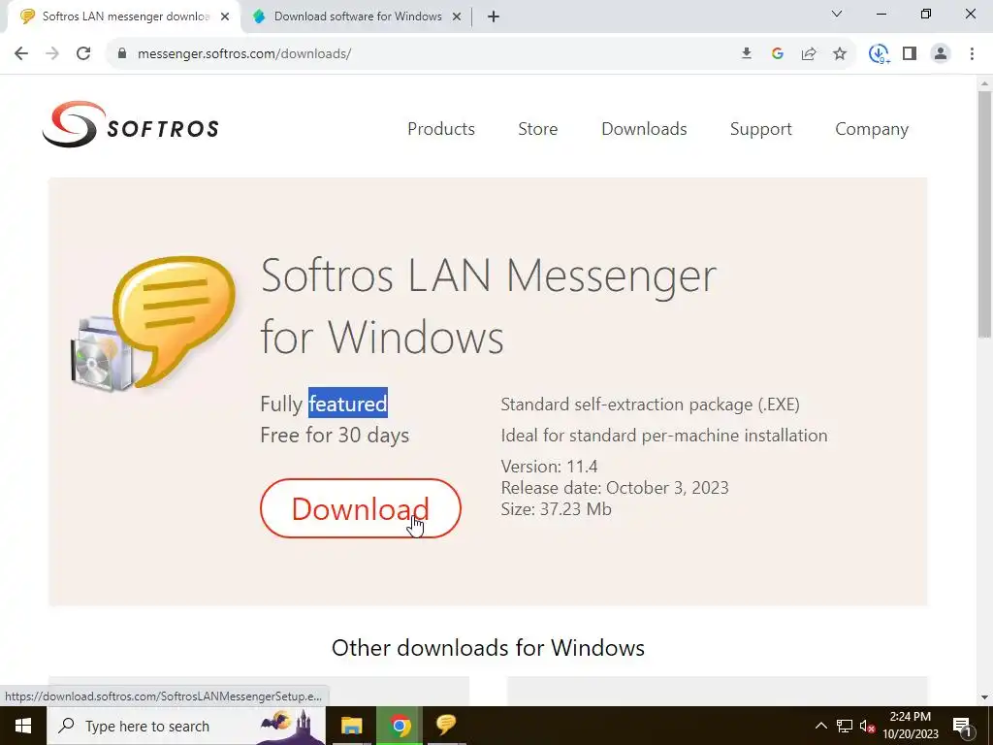Open the taskbar clock and date
The height and width of the screenshot is (745, 993).
[x=910, y=726]
